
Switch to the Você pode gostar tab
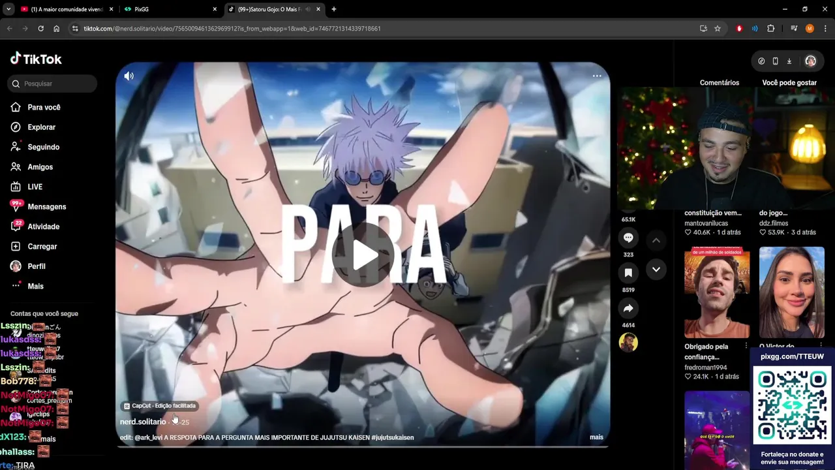(789, 83)
